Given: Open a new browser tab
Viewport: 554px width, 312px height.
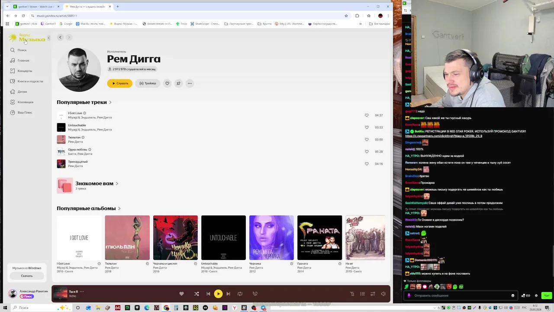Looking at the screenshot, I should click(118, 6).
